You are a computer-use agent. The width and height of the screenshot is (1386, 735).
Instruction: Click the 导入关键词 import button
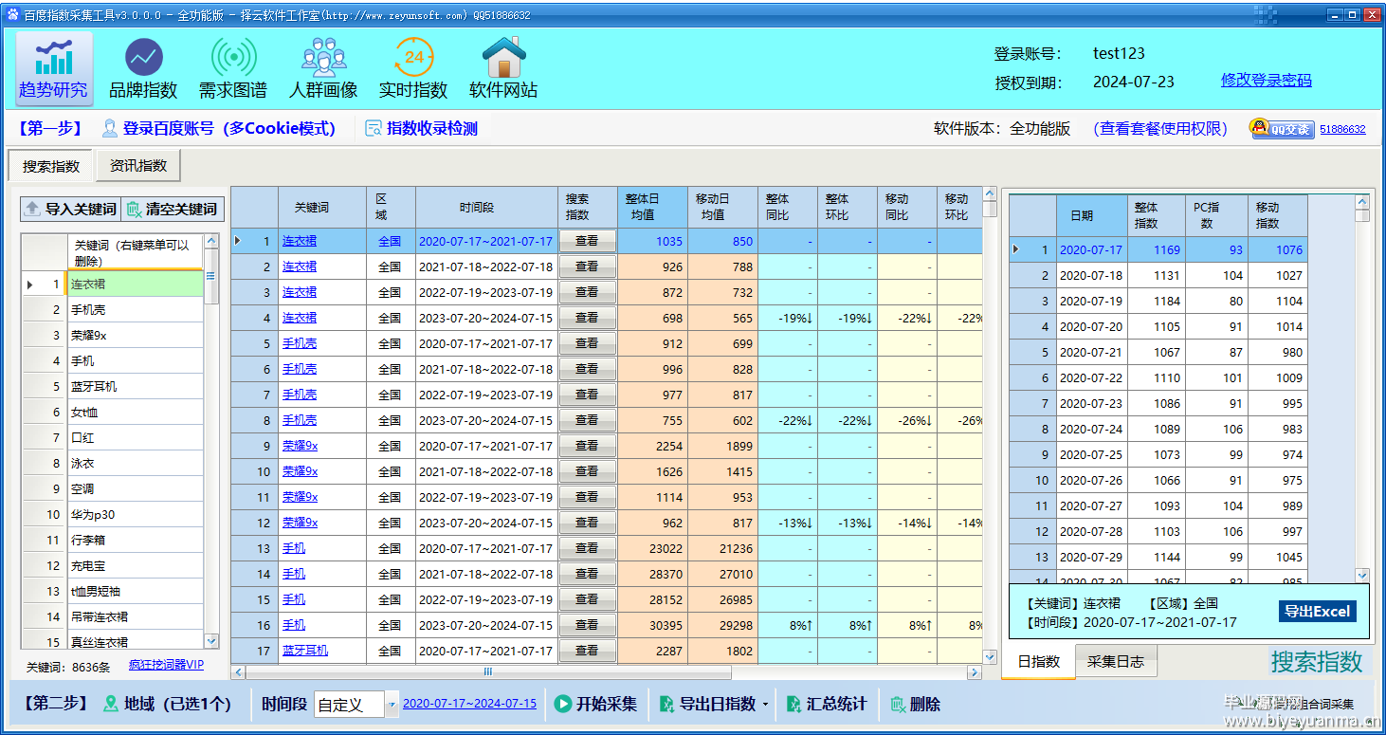(70, 209)
